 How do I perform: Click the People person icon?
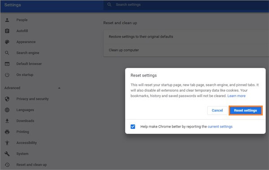click(7, 20)
